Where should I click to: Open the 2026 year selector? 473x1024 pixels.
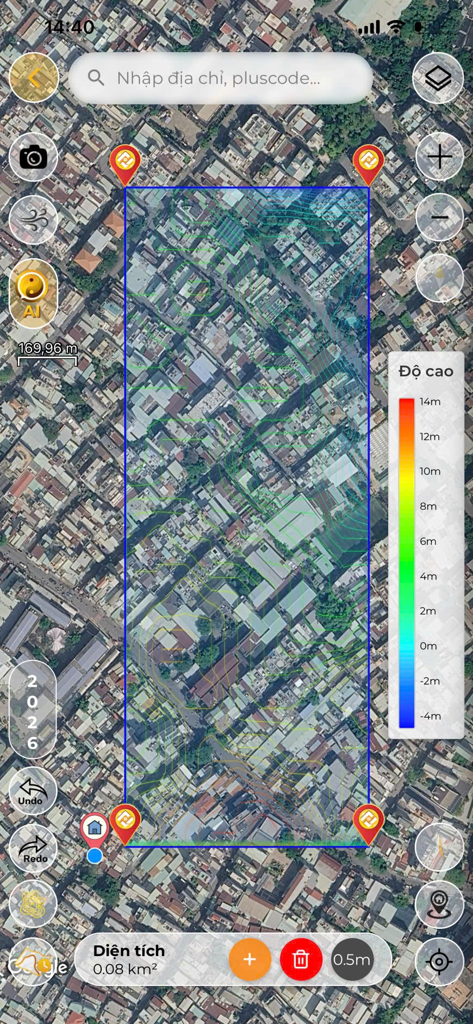(33, 711)
